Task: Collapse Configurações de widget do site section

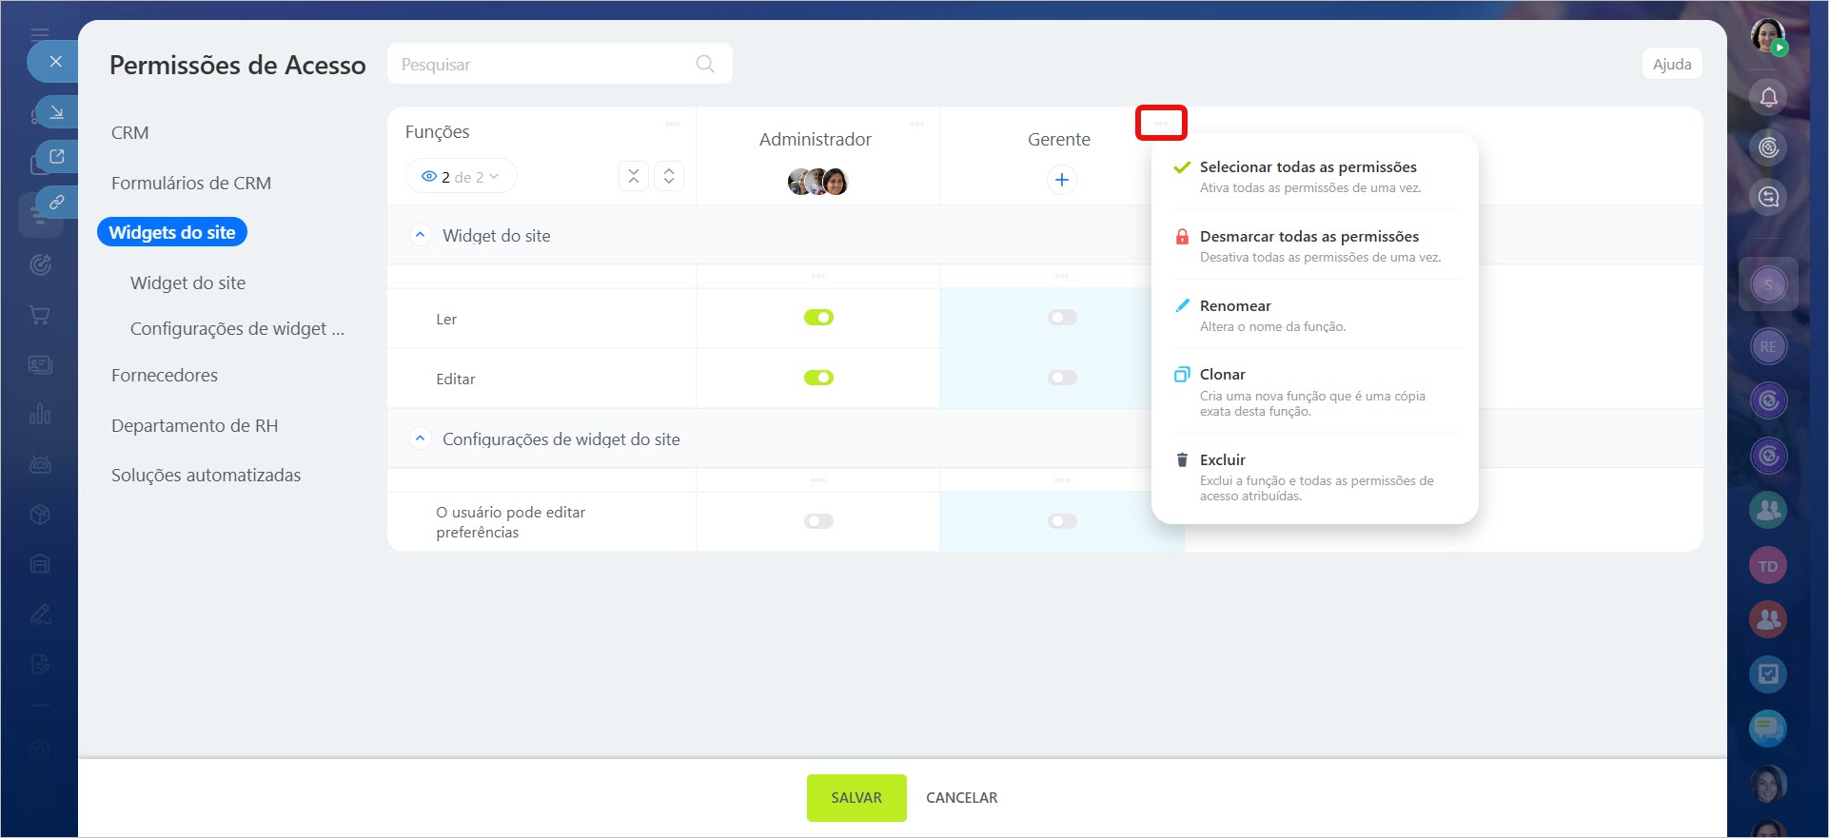Action: click(420, 438)
